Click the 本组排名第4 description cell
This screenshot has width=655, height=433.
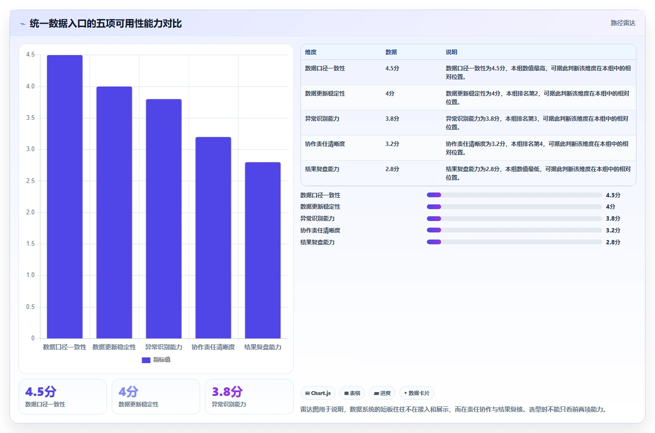coord(539,148)
